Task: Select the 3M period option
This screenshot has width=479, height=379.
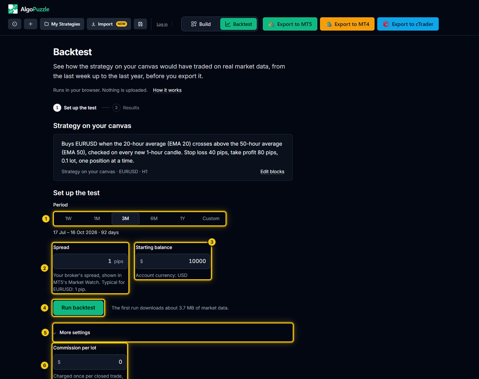Action: (125, 218)
